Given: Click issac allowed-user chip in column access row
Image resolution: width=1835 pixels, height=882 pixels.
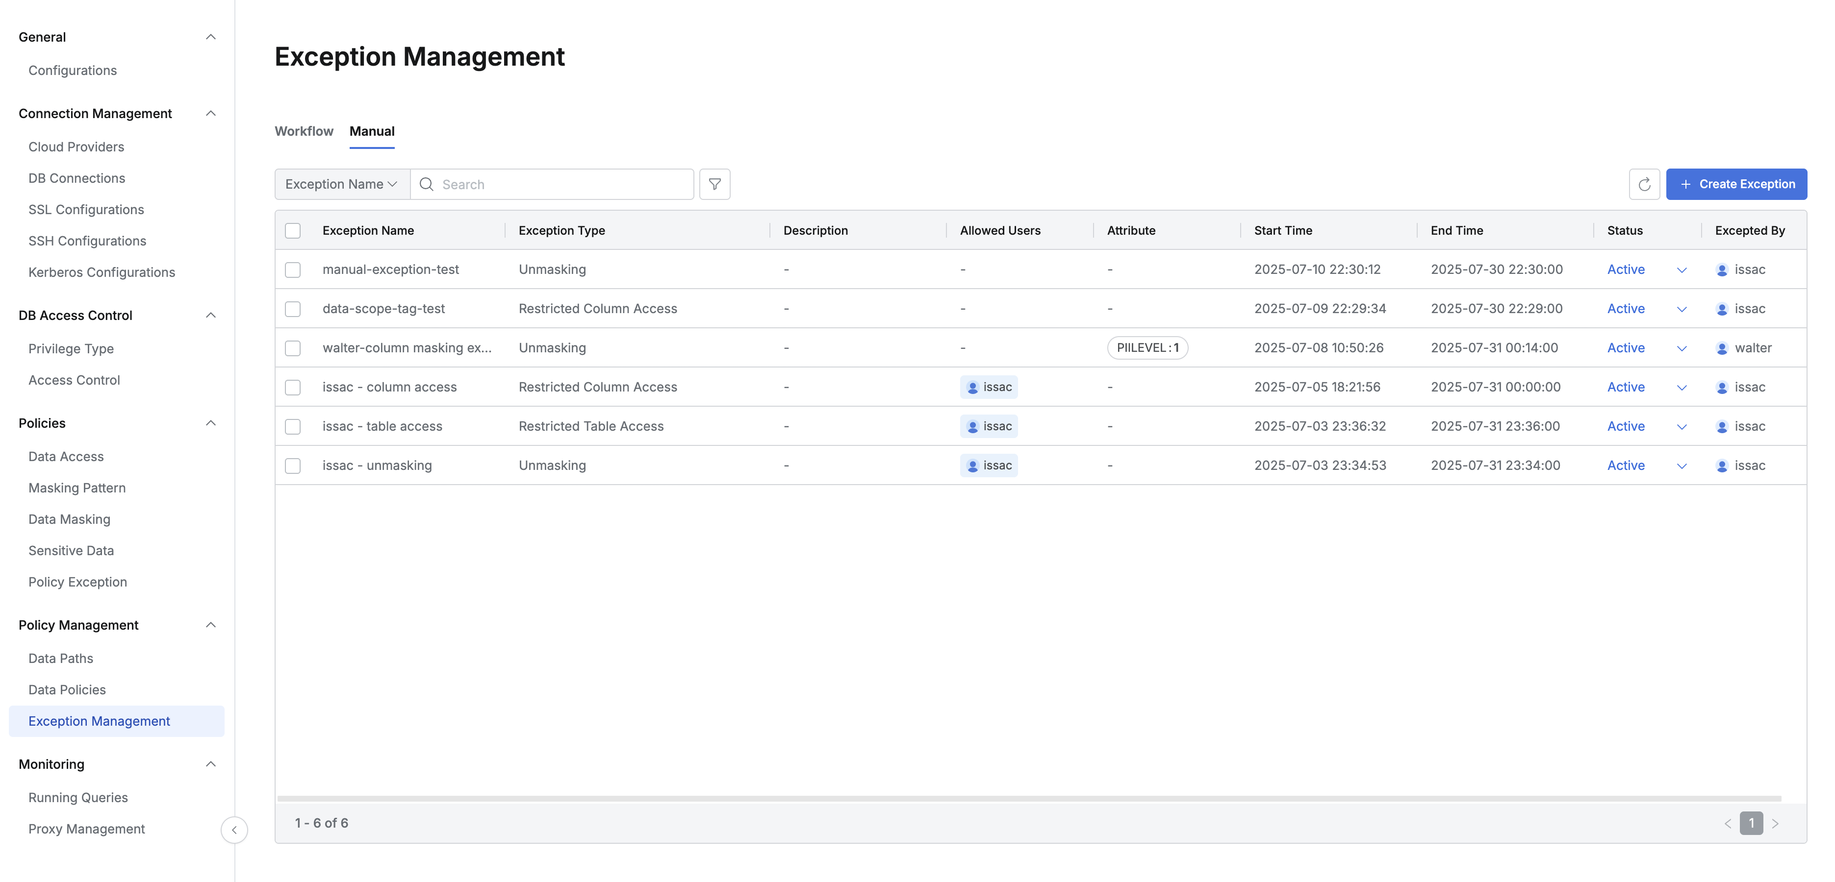Looking at the screenshot, I should pyautogui.click(x=989, y=387).
